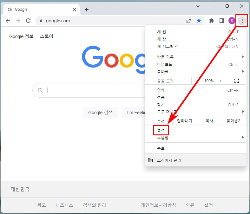Viewport: 250px width, 214px height.
Task: Click the I'm Feeling Lucky button
Action: pos(134,113)
